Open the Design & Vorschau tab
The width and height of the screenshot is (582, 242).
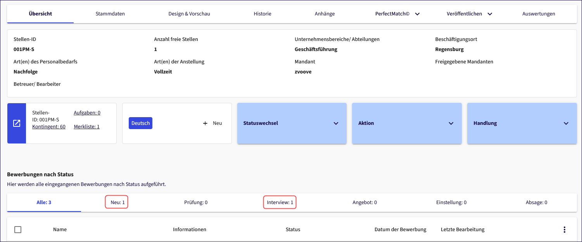click(189, 14)
